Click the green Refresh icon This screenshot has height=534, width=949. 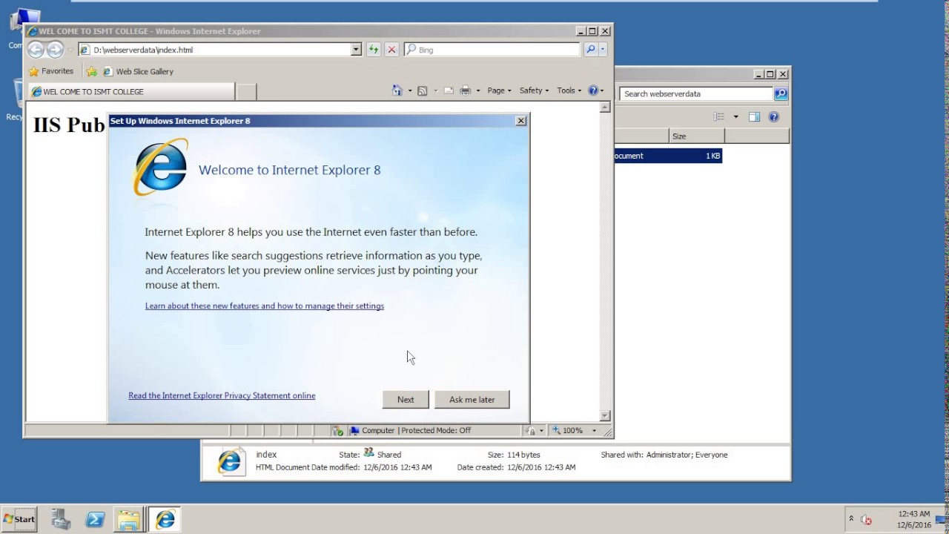tap(374, 50)
